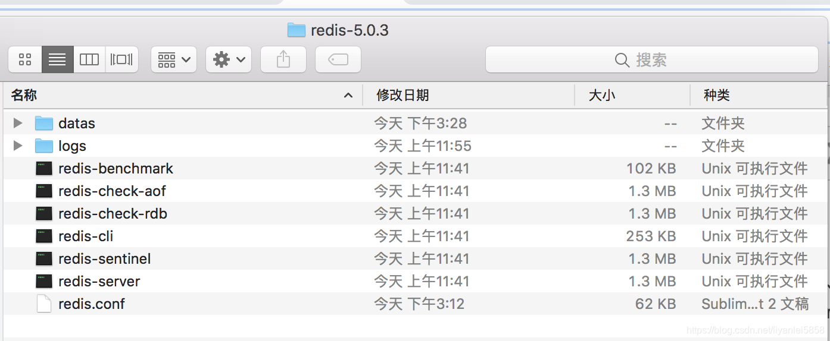Switch to gallery cover flow view
The image size is (830, 341).
(121, 59)
